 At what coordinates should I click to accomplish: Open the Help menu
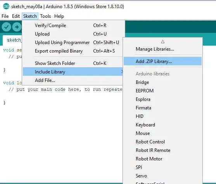tap(59, 16)
